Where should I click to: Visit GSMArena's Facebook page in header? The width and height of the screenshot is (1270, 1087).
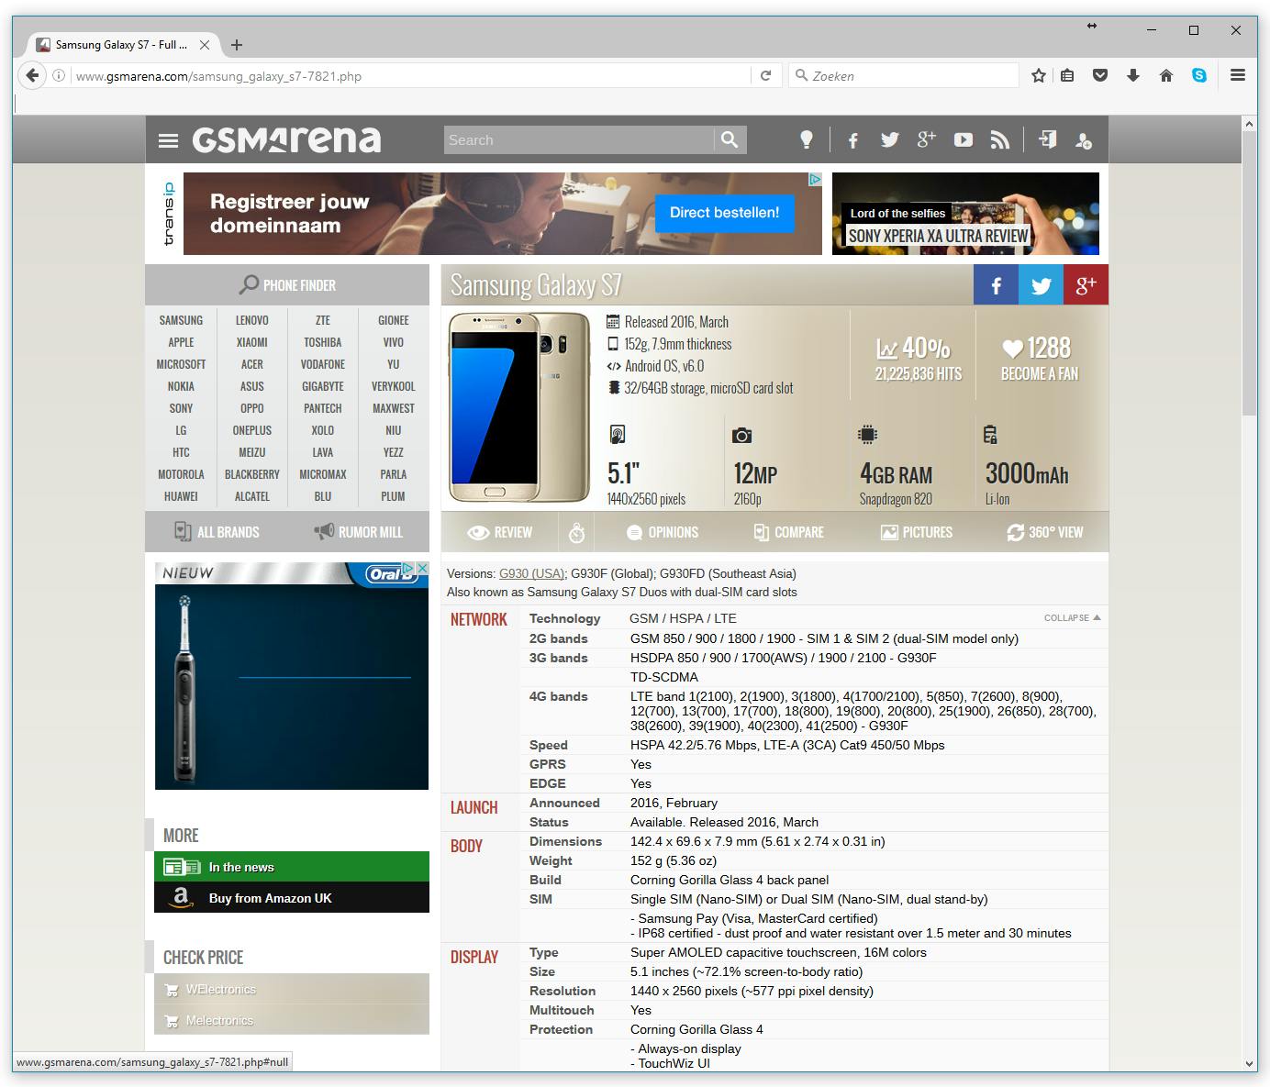[853, 140]
